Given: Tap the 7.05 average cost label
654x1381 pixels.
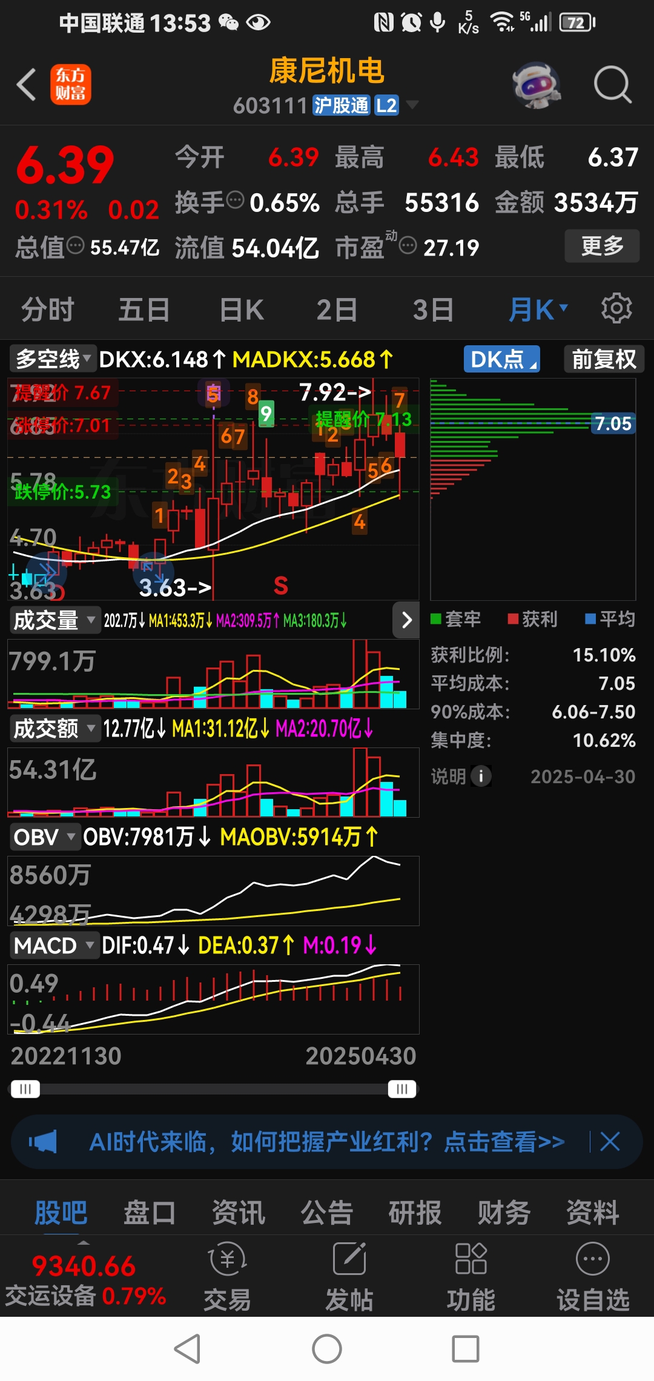Looking at the screenshot, I should (x=613, y=423).
